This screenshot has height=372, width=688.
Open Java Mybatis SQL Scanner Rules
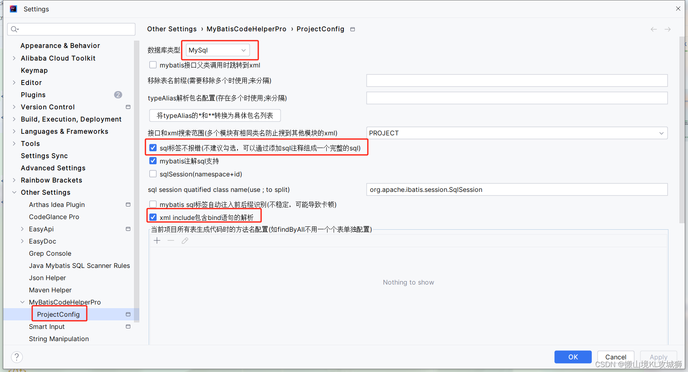click(79, 265)
